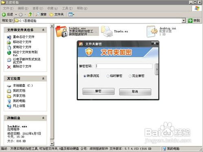Click Move this file link
This screenshot has width=203, height=152.
point(22,42)
